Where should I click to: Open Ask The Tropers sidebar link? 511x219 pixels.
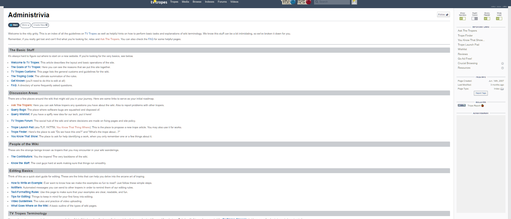(x=467, y=31)
